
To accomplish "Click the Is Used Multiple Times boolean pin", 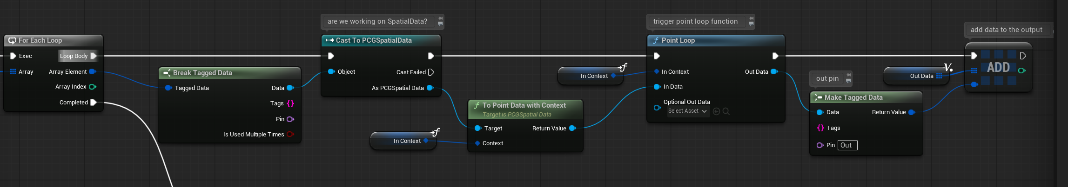I will [290, 135].
